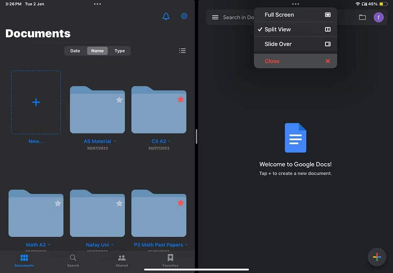Open your Google account profile avatar

click(x=378, y=17)
